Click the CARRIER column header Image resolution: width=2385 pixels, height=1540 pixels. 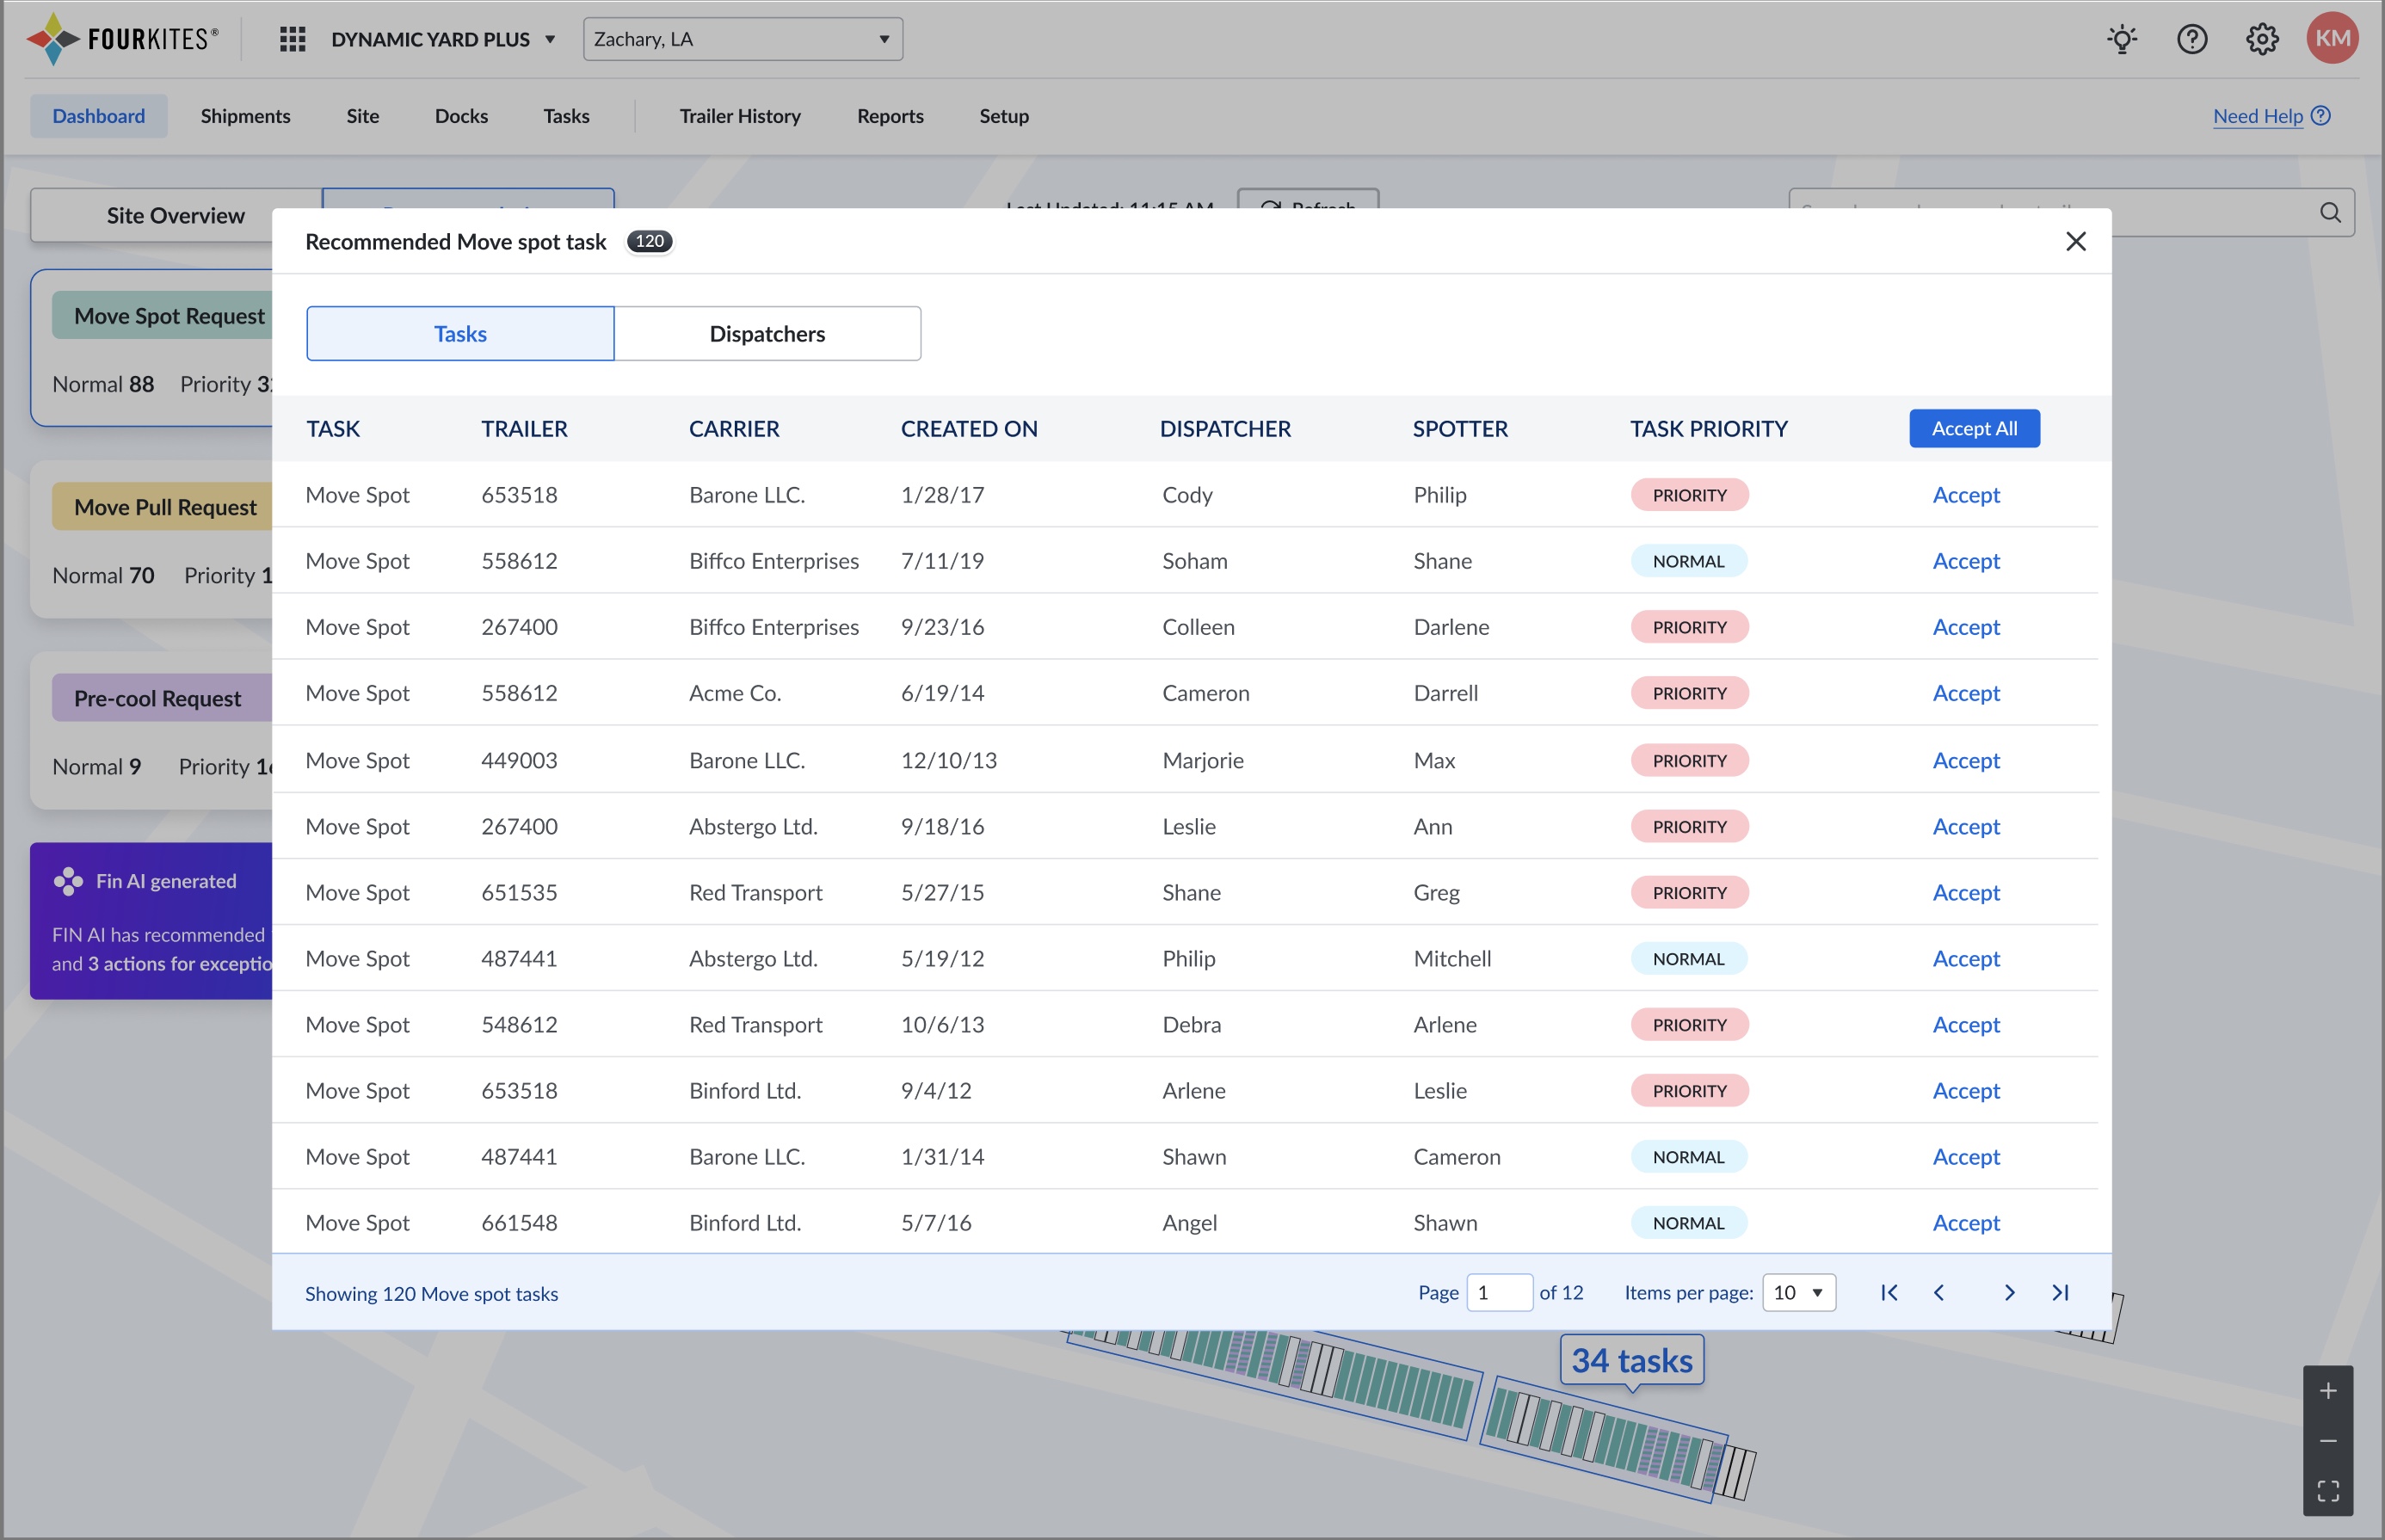coord(734,428)
